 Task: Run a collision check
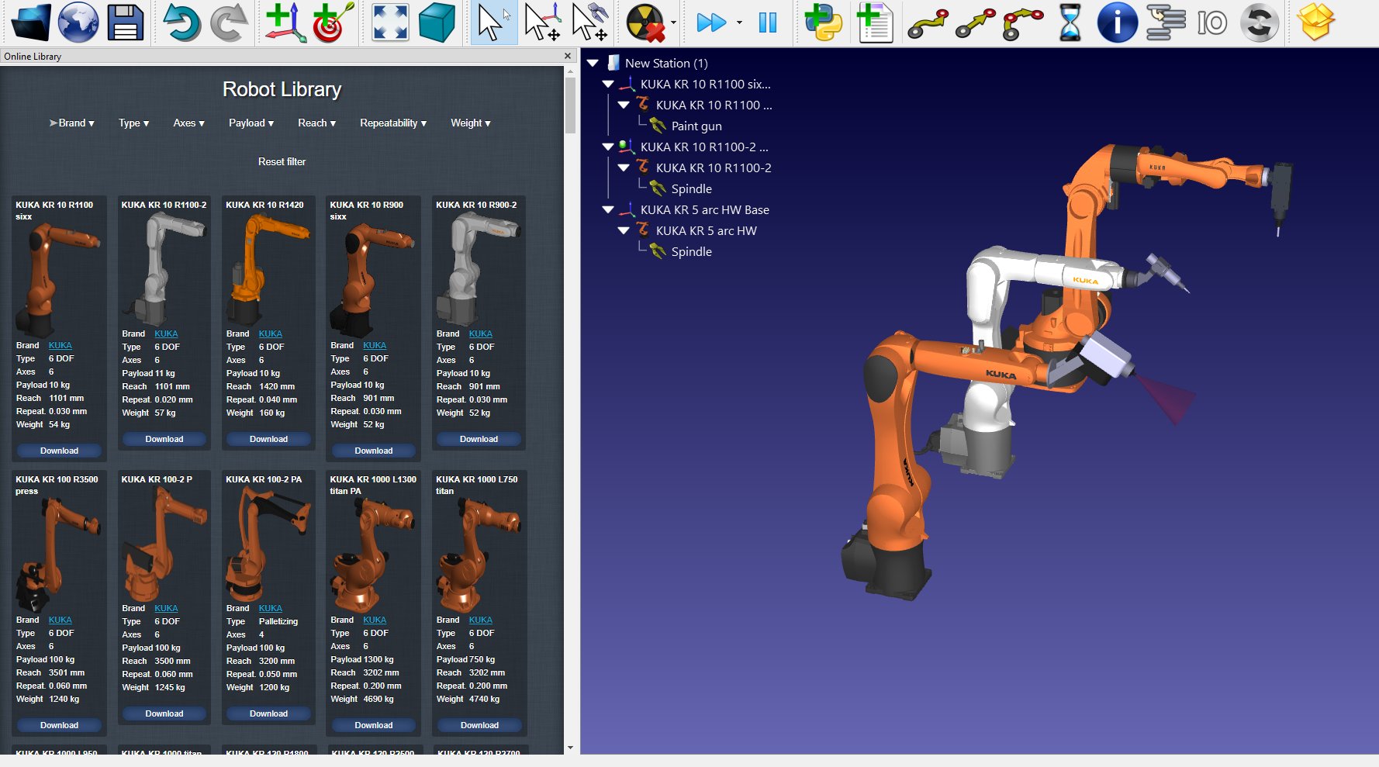[646, 22]
